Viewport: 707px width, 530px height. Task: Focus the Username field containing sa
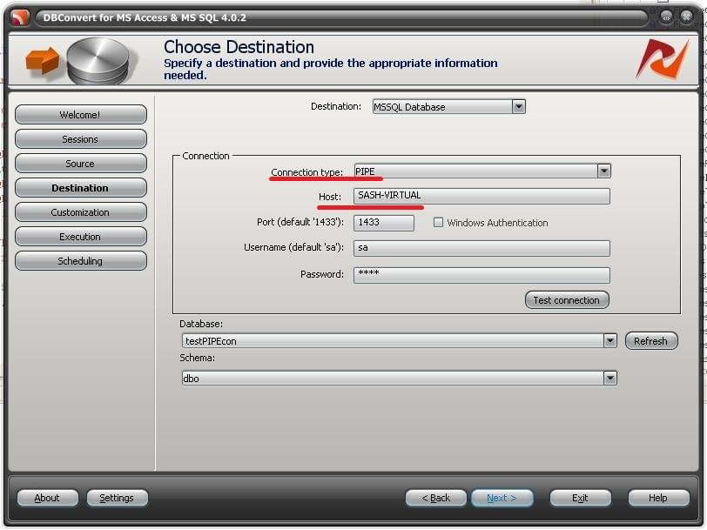[x=481, y=248]
